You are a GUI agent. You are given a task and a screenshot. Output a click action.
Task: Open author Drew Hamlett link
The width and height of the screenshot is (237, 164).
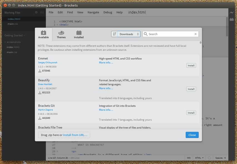point(45,84)
